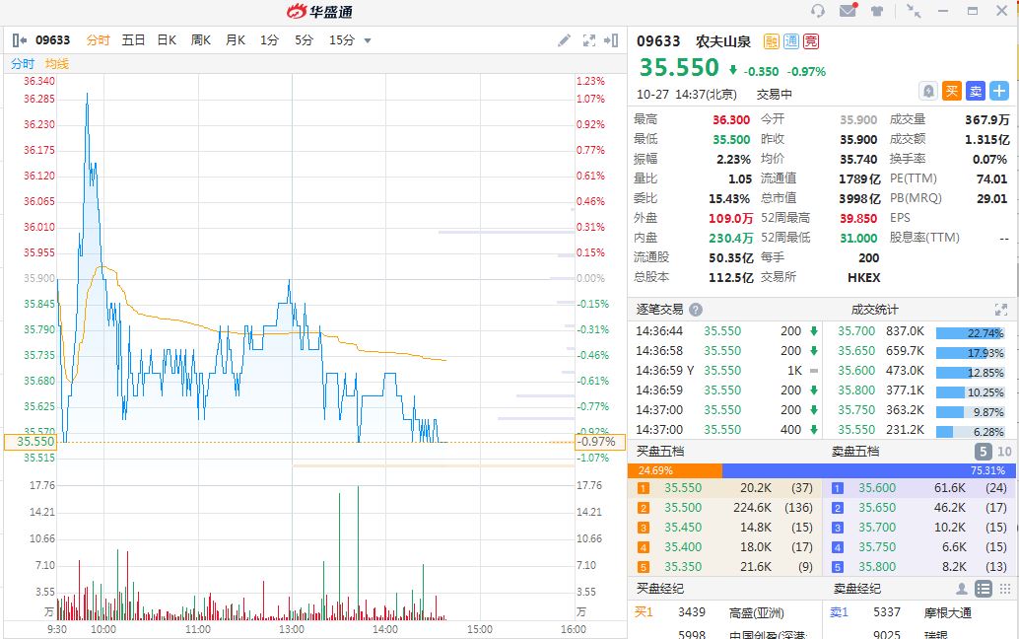
Task: Switch order book depth to 10 levels
Action: coord(1004,452)
